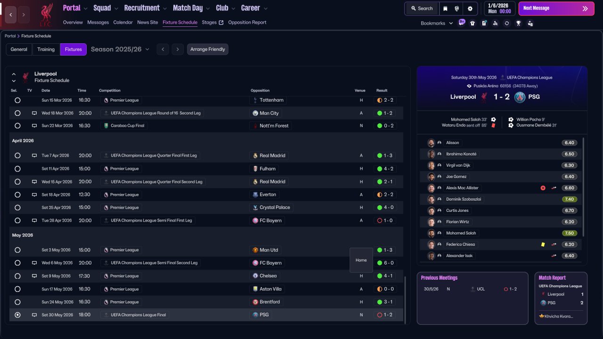Open the Opposition Report tab
This screenshot has width=603, height=339.
coord(247,23)
